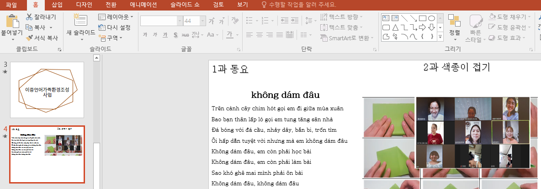This screenshot has width=541, height=189.
Task: Click the Line Spacing icon
Action: point(309,21)
